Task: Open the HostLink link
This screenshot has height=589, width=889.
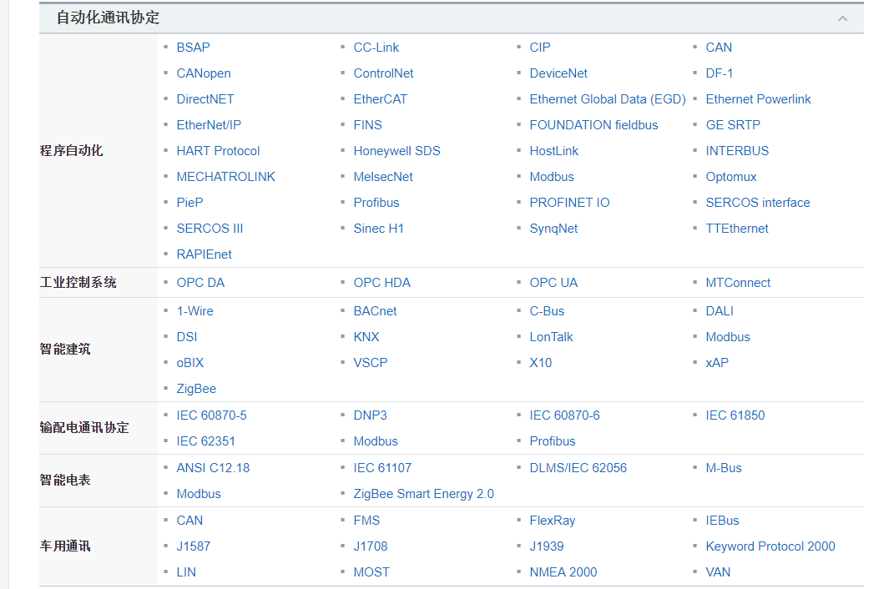Action: 554,151
